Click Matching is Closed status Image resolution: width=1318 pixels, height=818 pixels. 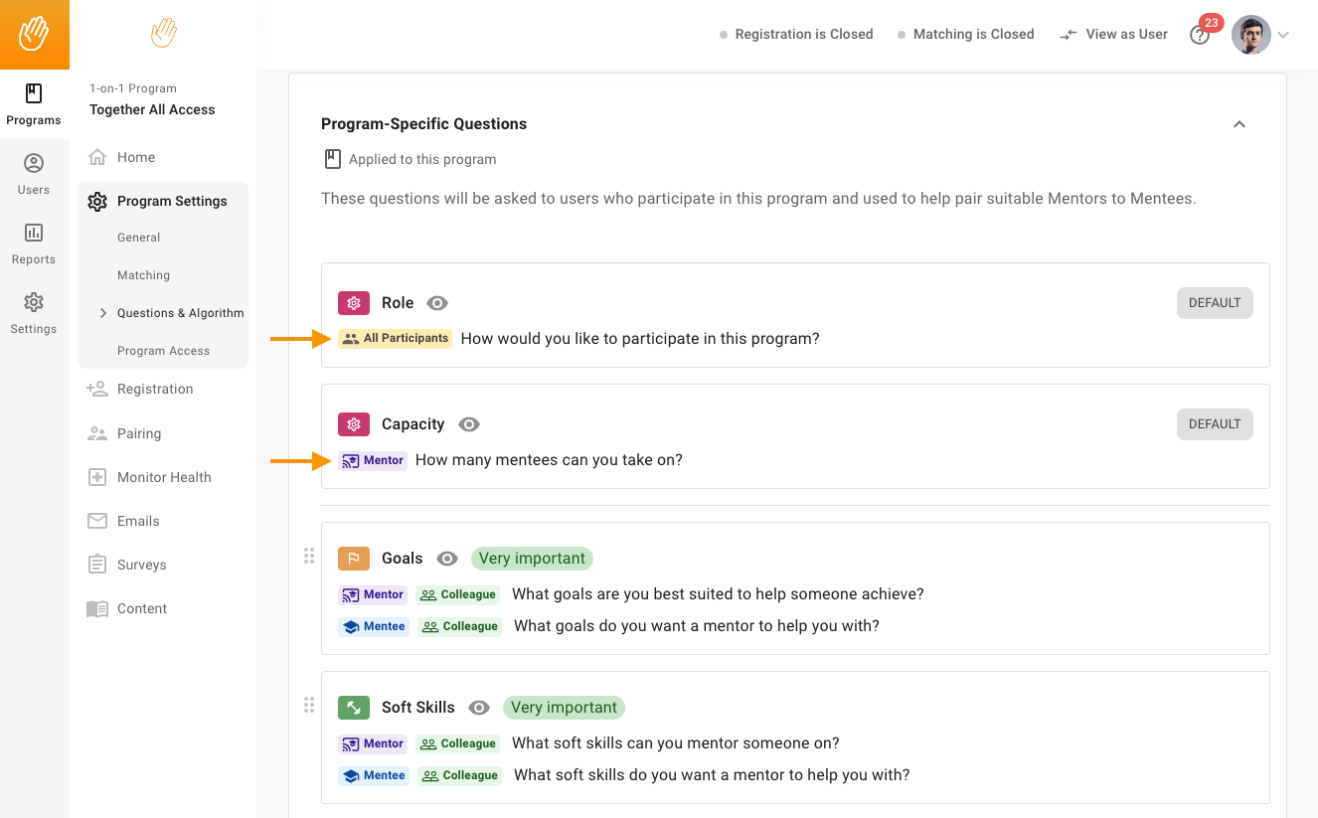point(966,34)
